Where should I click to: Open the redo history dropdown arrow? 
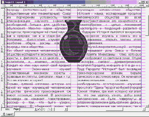[53, 109]
